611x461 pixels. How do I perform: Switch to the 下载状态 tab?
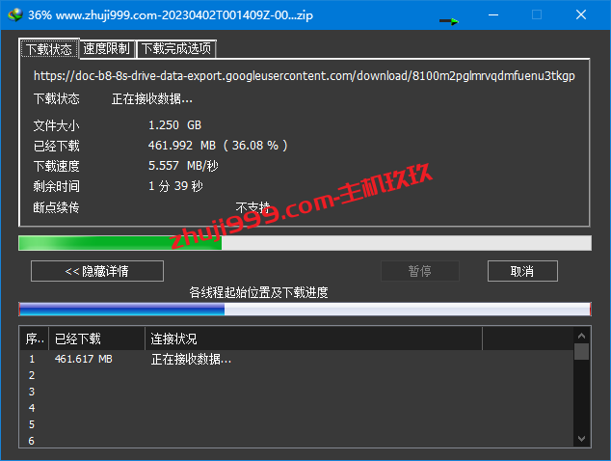coord(49,49)
